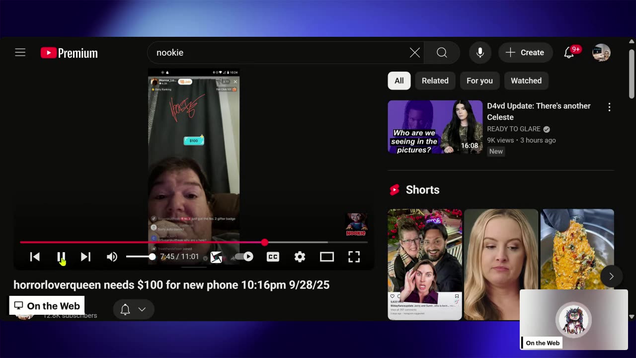
Task: Click the search magnifier button
Action: [x=442, y=53]
